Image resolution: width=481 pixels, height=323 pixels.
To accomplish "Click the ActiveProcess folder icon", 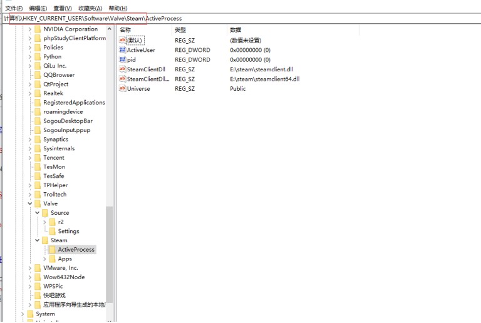I will pyautogui.click(x=52, y=250).
